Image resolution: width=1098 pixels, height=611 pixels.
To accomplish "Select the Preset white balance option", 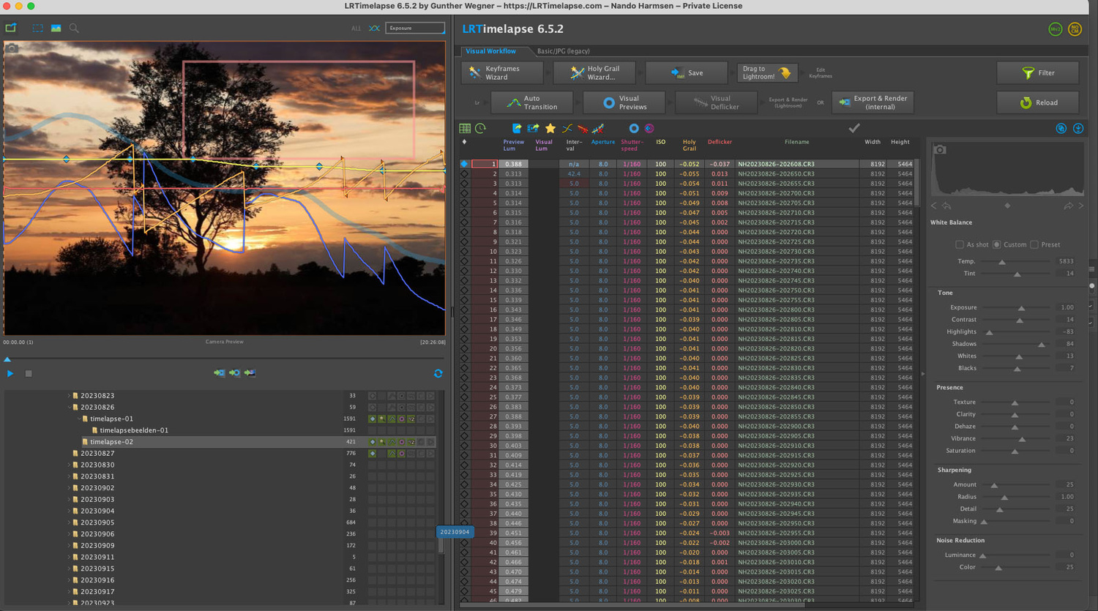I will (1034, 244).
